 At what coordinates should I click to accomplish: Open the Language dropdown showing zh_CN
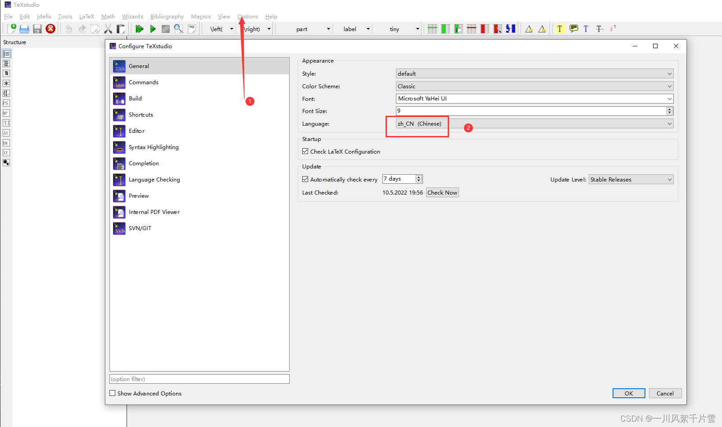535,124
